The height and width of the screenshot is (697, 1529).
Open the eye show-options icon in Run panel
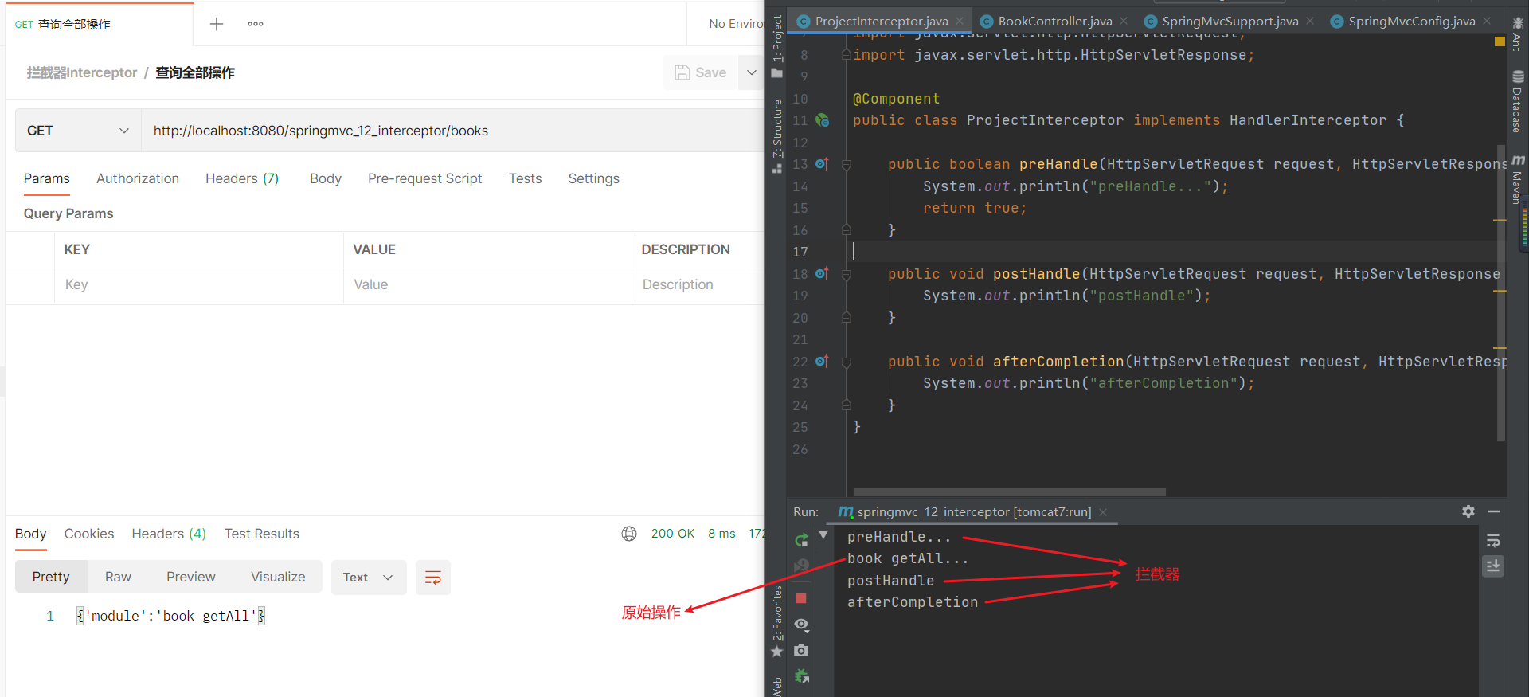coord(801,624)
